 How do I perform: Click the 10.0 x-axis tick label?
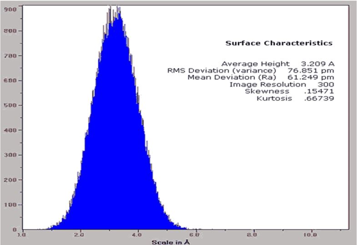[x=310, y=235]
